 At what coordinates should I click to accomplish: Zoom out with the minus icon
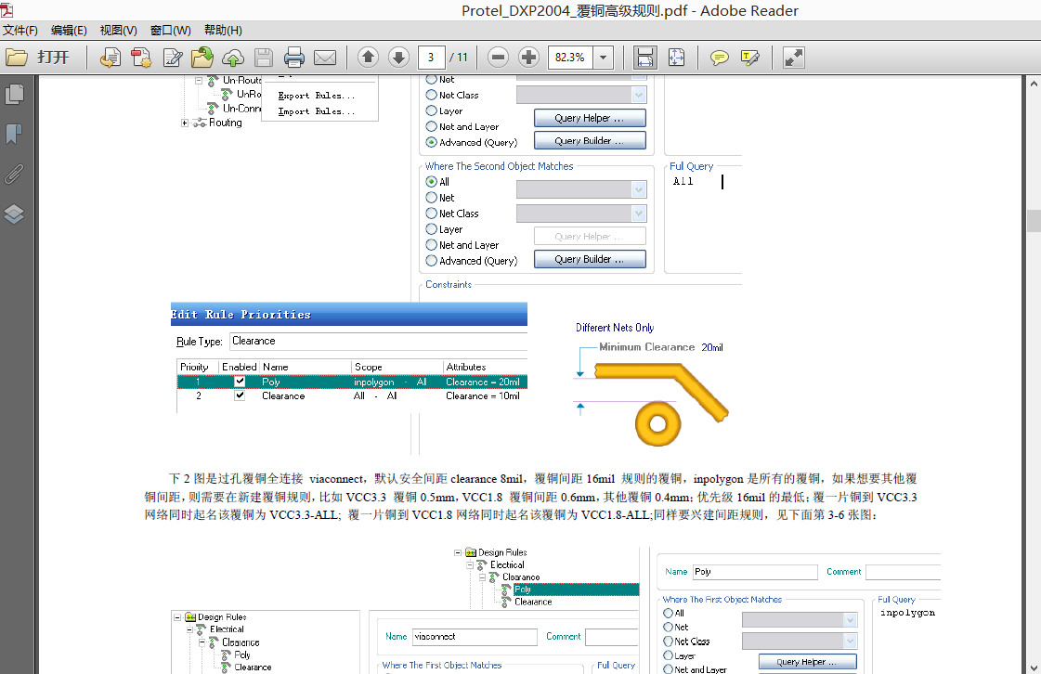tap(498, 58)
